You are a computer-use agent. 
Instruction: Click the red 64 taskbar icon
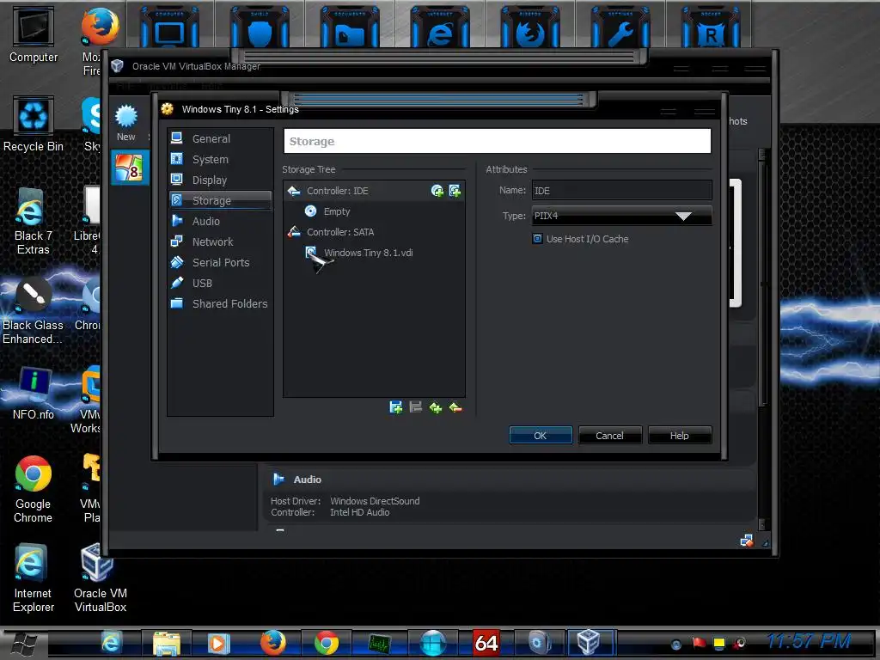[x=486, y=643]
